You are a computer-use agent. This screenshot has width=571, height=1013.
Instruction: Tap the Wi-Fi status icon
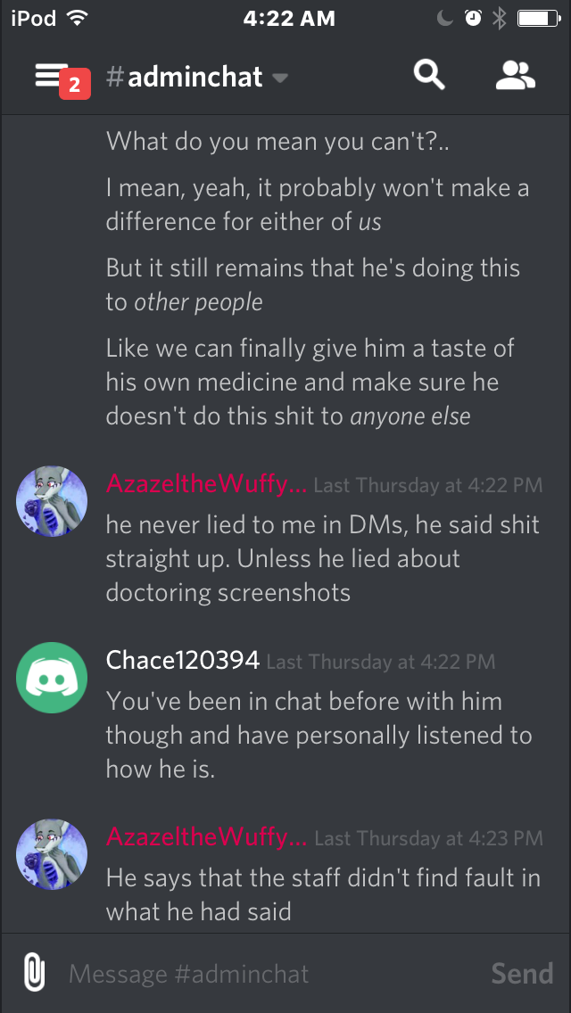(78, 18)
